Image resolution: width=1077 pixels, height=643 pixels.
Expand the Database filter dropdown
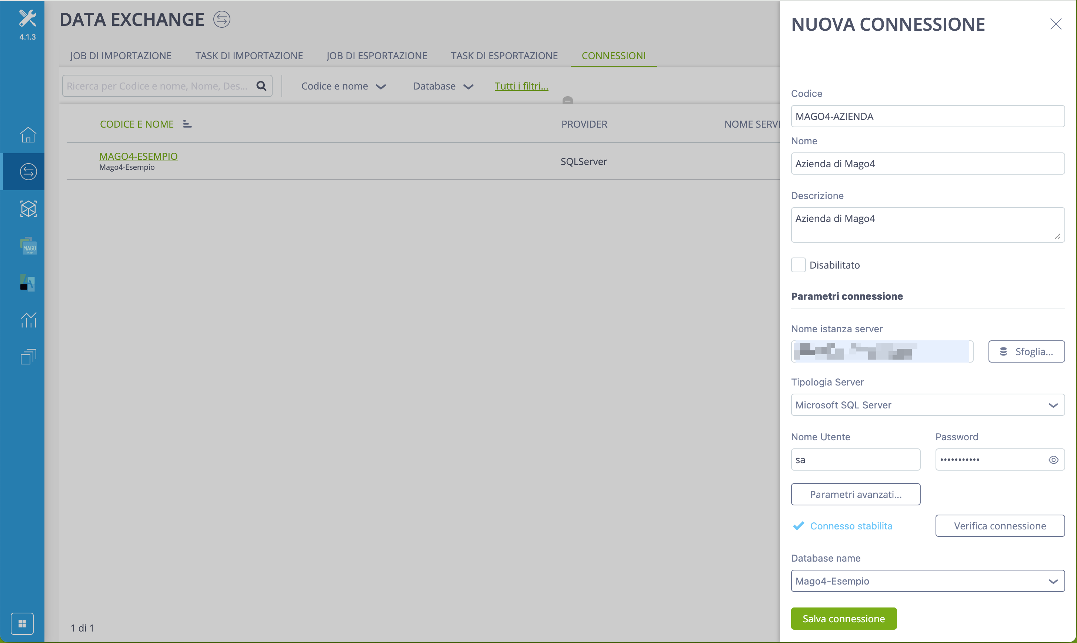443,86
